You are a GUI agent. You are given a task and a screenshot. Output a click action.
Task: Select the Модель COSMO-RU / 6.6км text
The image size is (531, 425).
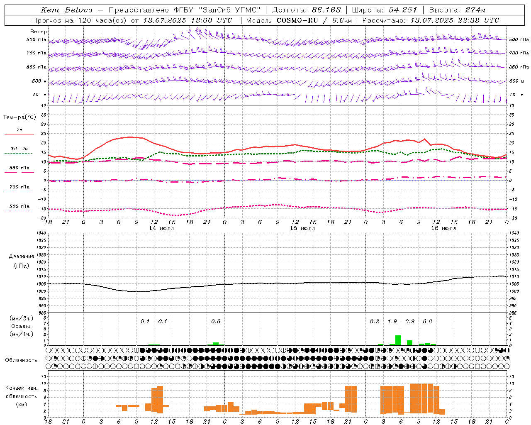click(x=299, y=20)
